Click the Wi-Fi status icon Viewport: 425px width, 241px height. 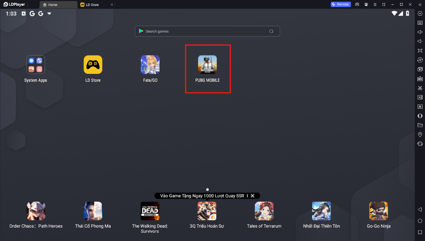394,14
